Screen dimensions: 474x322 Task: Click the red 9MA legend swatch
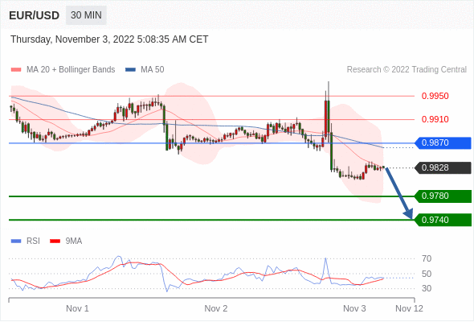pos(55,242)
